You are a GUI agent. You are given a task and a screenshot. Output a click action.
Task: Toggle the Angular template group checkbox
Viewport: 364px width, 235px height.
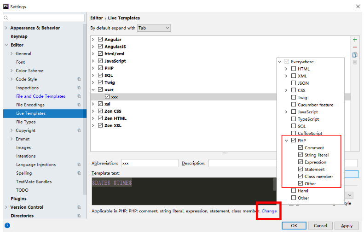[100, 39]
